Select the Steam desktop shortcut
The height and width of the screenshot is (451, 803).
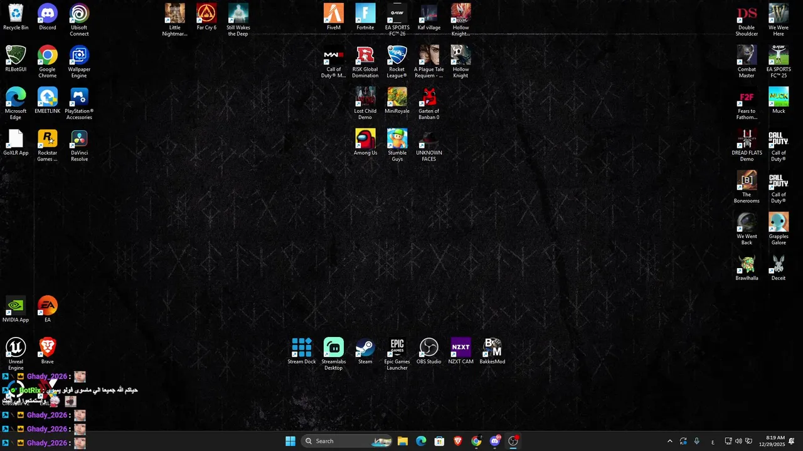365,351
